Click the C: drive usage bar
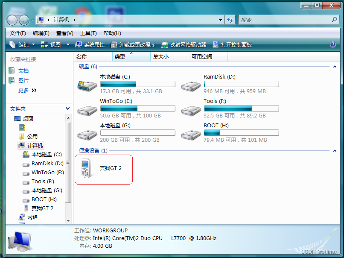344x258 pixels. click(138, 84)
